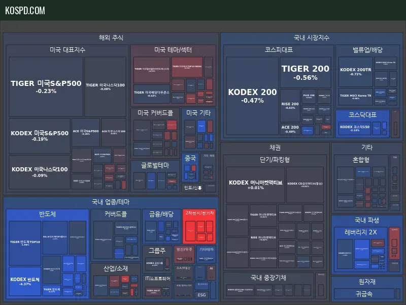
Task: Click the PLUS 200 tile
Action: click(309, 96)
